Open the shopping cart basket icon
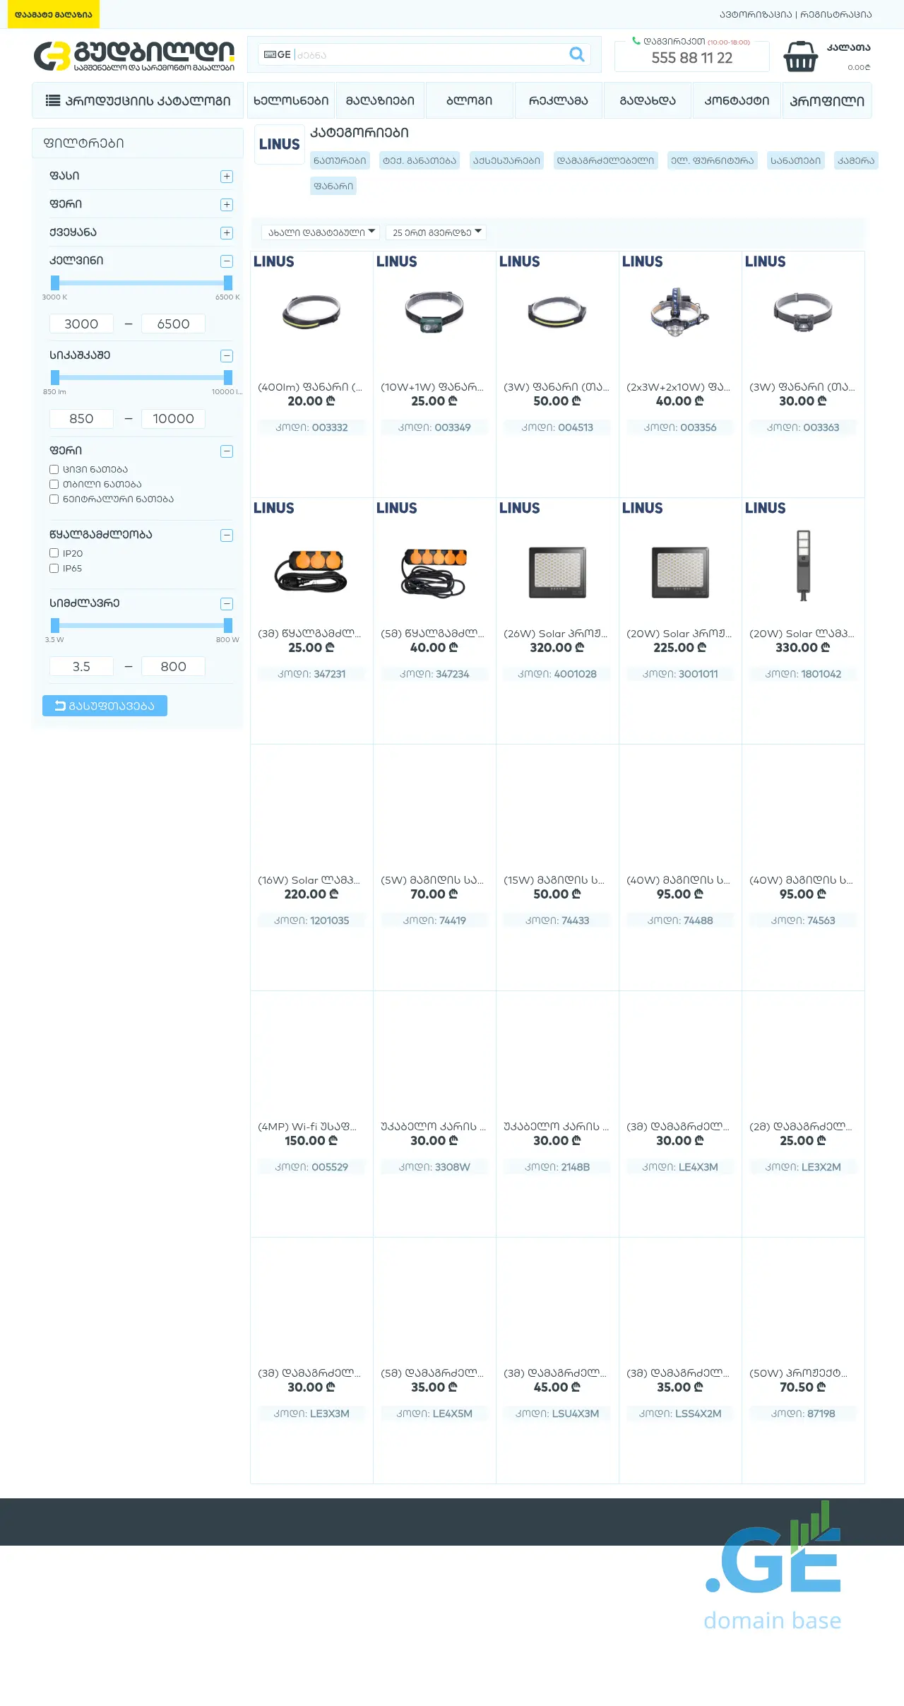Image resolution: width=904 pixels, height=1706 pixels. [x=800, y=57]
